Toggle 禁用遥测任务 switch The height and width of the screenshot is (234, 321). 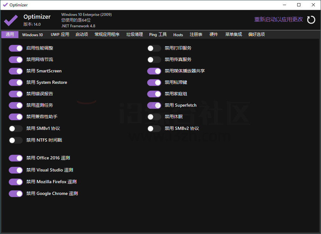pos(16,105)
